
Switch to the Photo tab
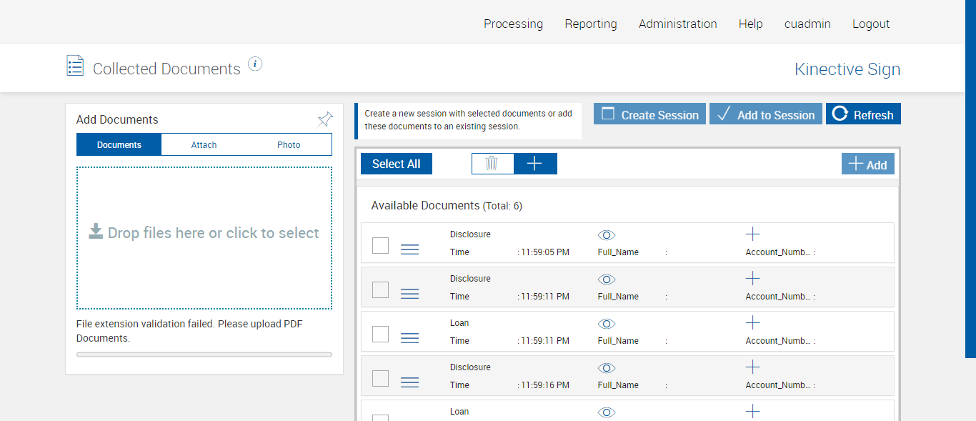point(289,145)
